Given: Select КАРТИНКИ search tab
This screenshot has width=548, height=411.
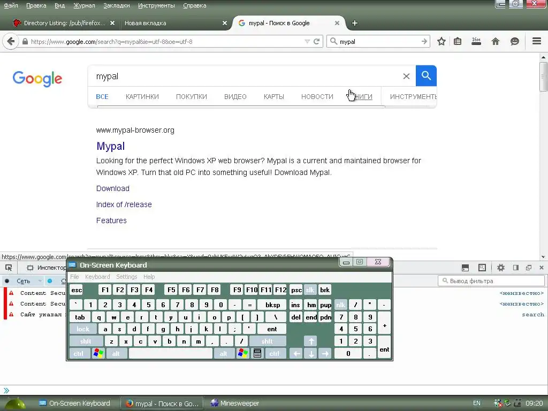Looking at the screenshot, I should coord(142,96).
